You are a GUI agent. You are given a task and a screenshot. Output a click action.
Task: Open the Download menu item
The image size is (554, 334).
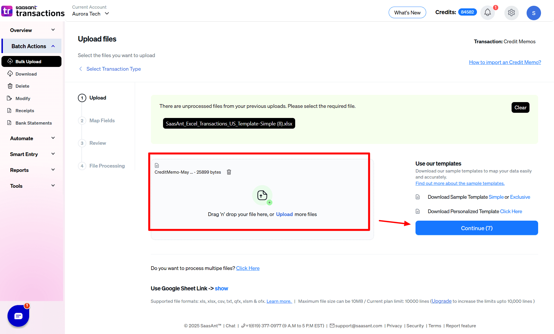point(26,74)
